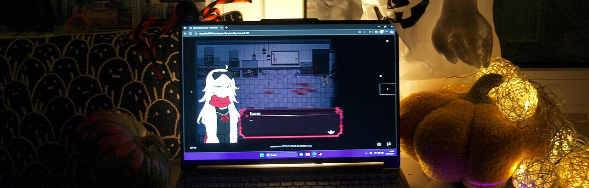The image size is (589, 188).
Task: Go back in the browser
Action: (x=185, y=34)
